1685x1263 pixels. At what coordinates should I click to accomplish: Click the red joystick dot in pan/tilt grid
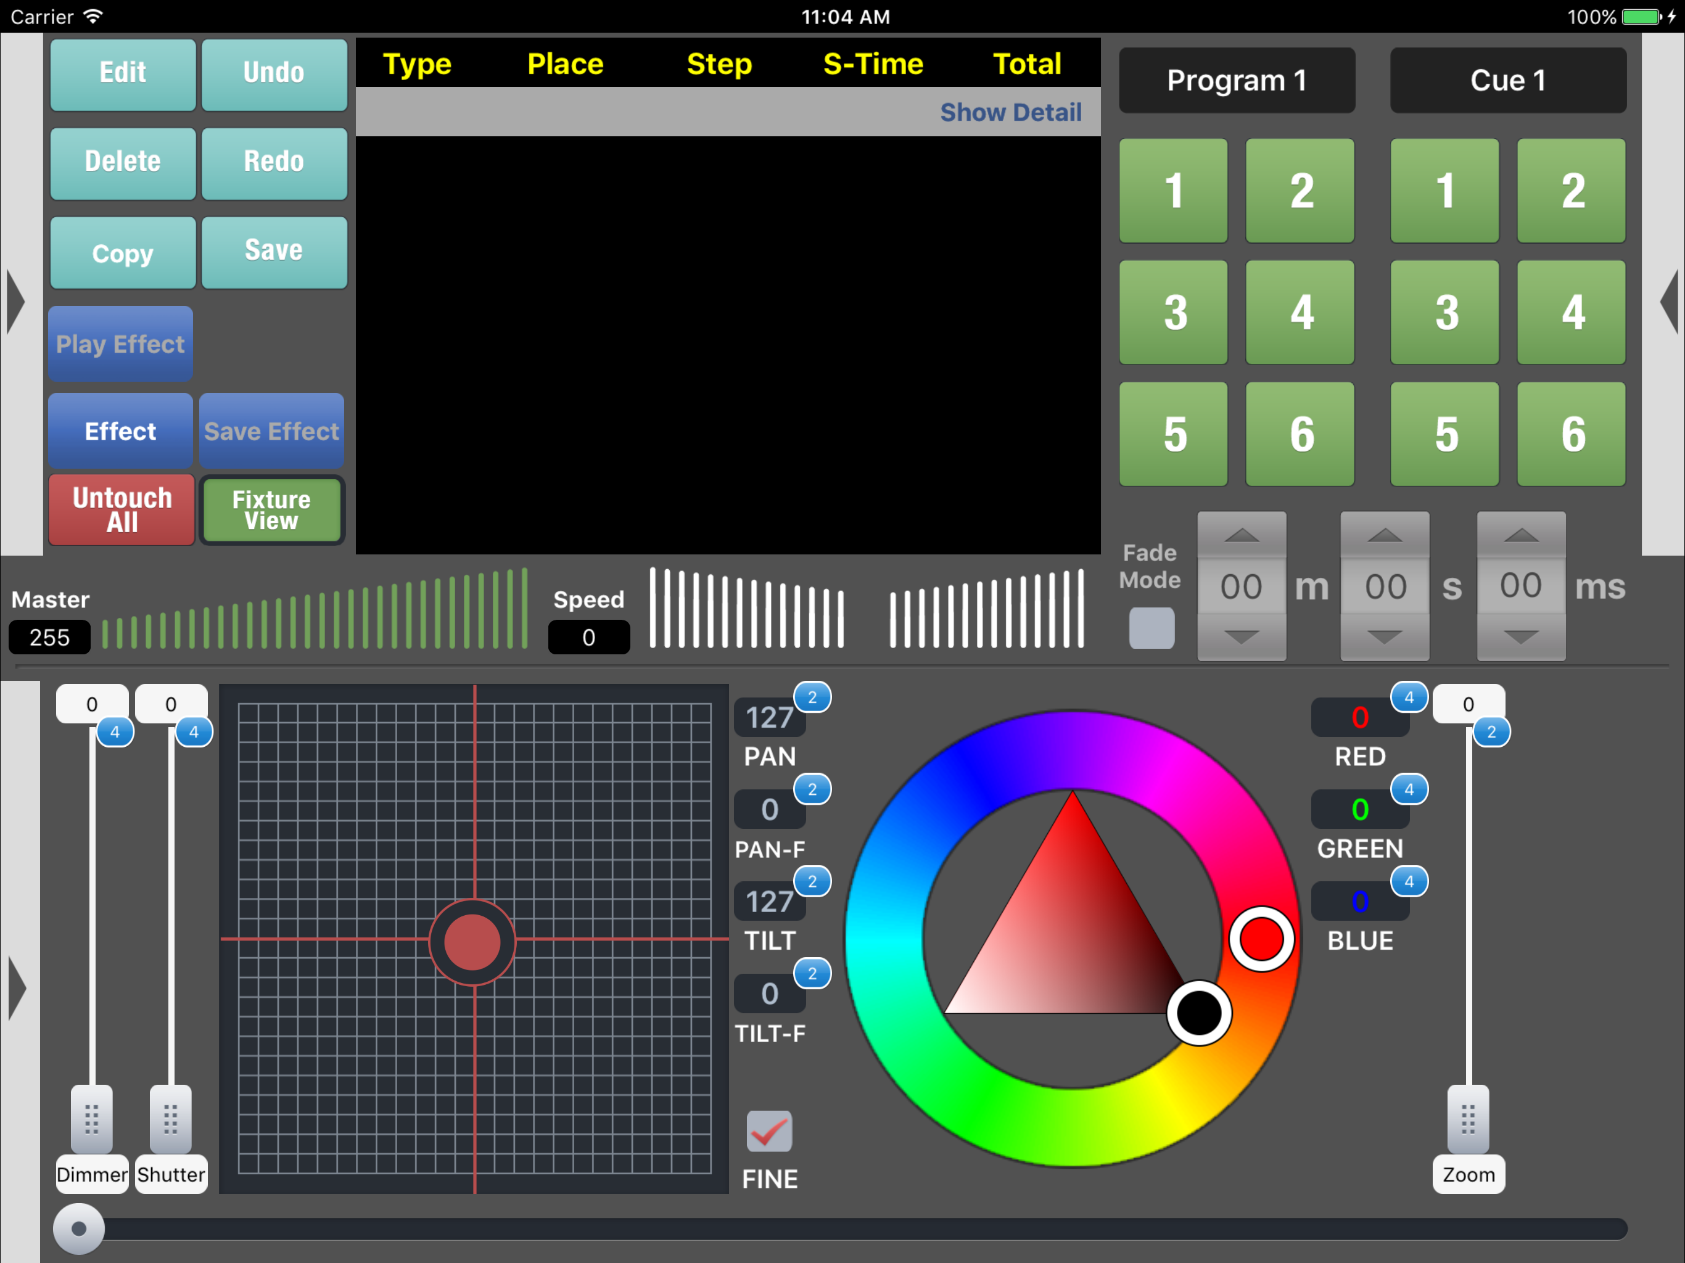click(472, 942)
